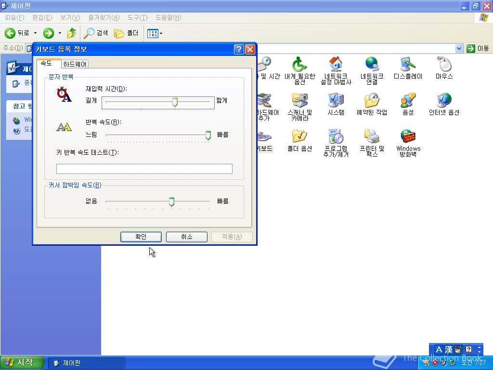
Task: Click the up-folder toolbar icon
Action: point(72,33)
